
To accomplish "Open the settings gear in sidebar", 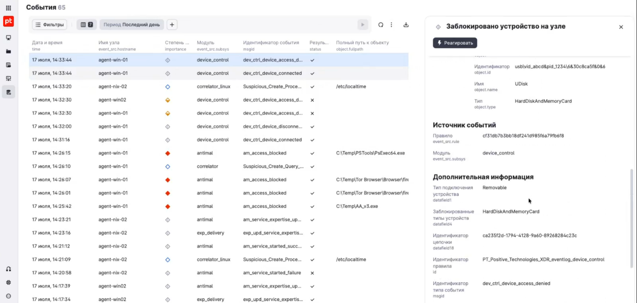I will click(x=9, y=282).
